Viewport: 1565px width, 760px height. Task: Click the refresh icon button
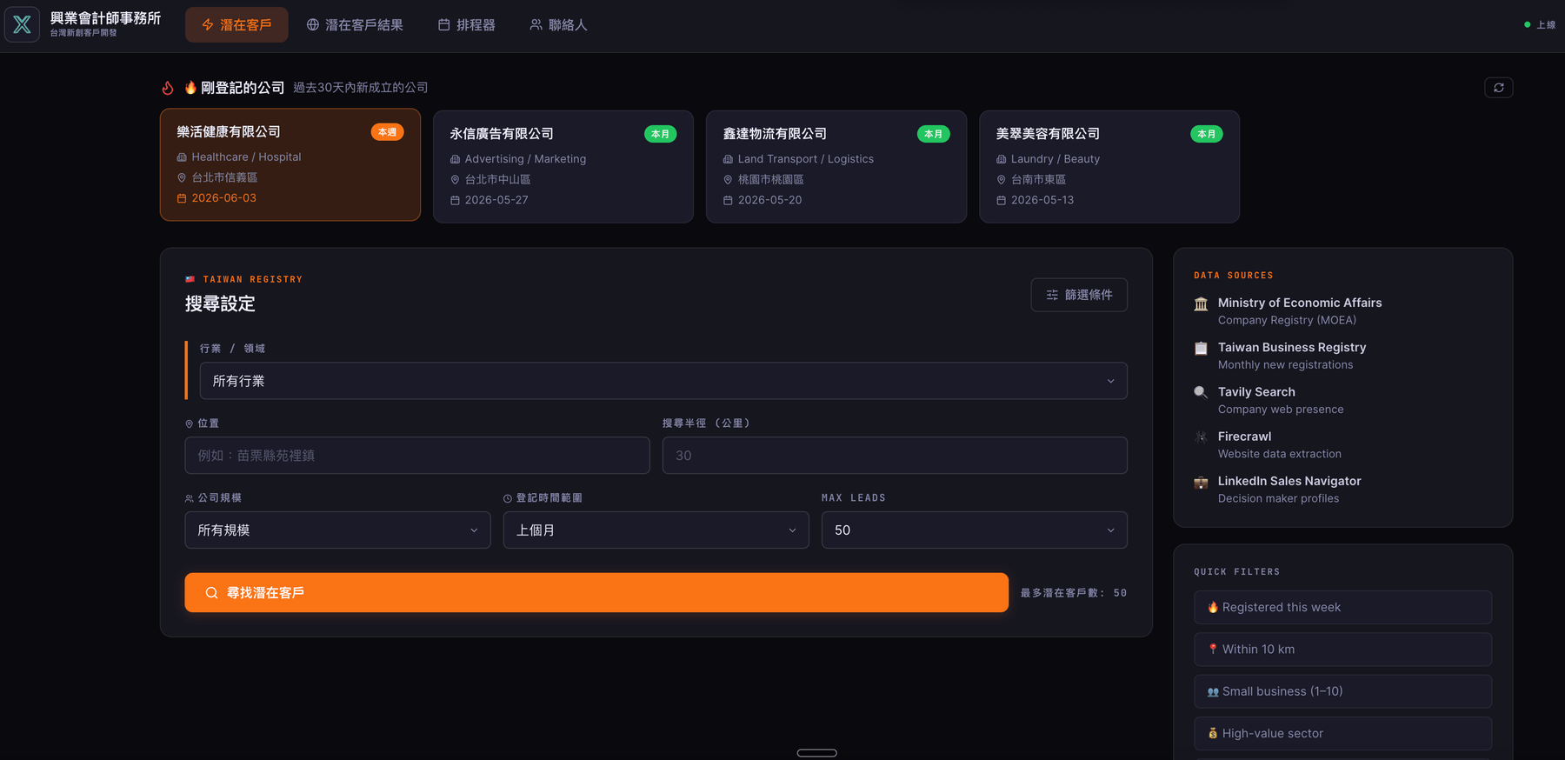(1499, 88)
